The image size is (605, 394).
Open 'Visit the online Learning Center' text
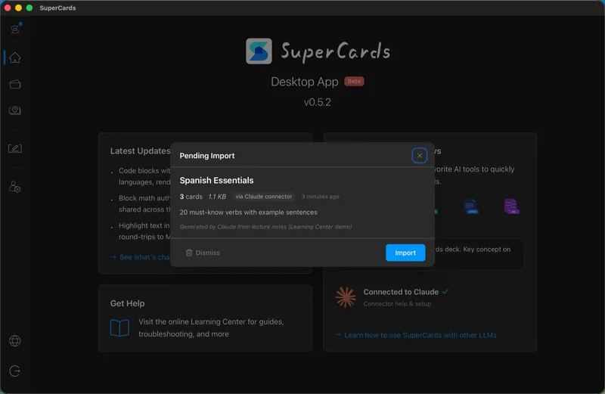pyautogui.click(x=211, y=327)
